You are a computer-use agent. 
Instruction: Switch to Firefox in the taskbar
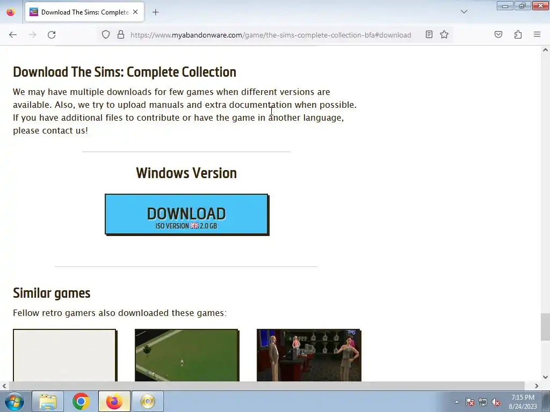point(114,401)
